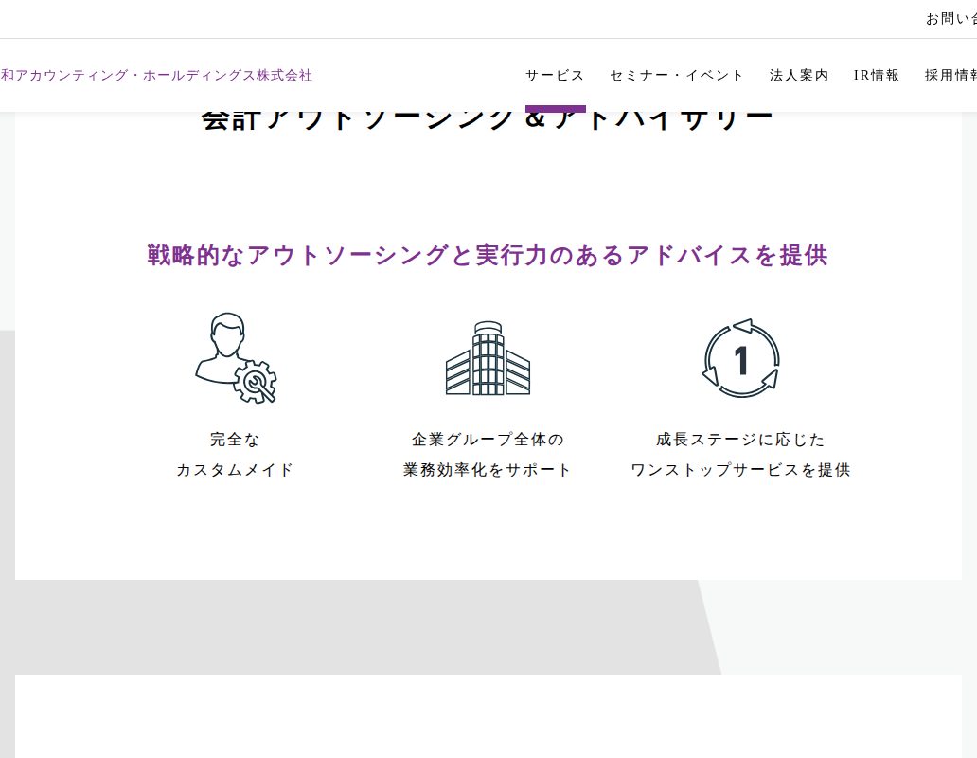Select the text カスタムメイド

click(235, 469)
